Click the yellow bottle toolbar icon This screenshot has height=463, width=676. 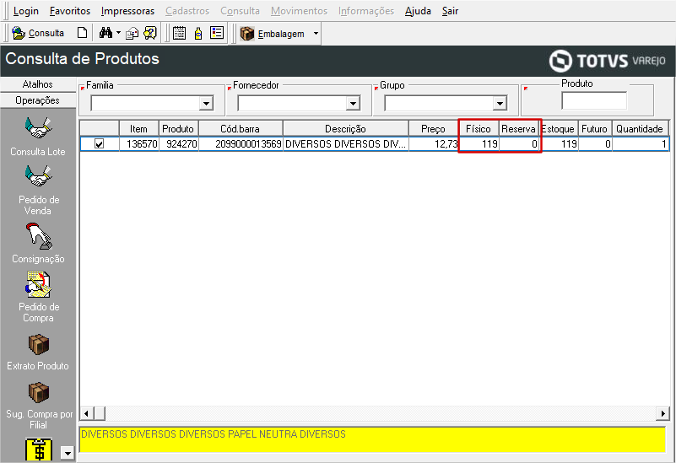[x=198, y=33]
